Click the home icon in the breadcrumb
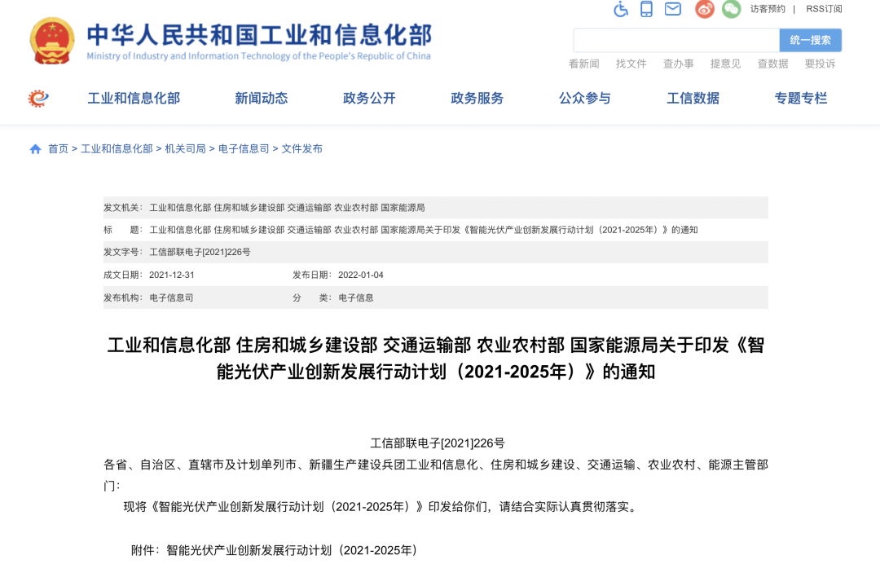Screen dimensions: 880x564 click(x=34, y=149)
